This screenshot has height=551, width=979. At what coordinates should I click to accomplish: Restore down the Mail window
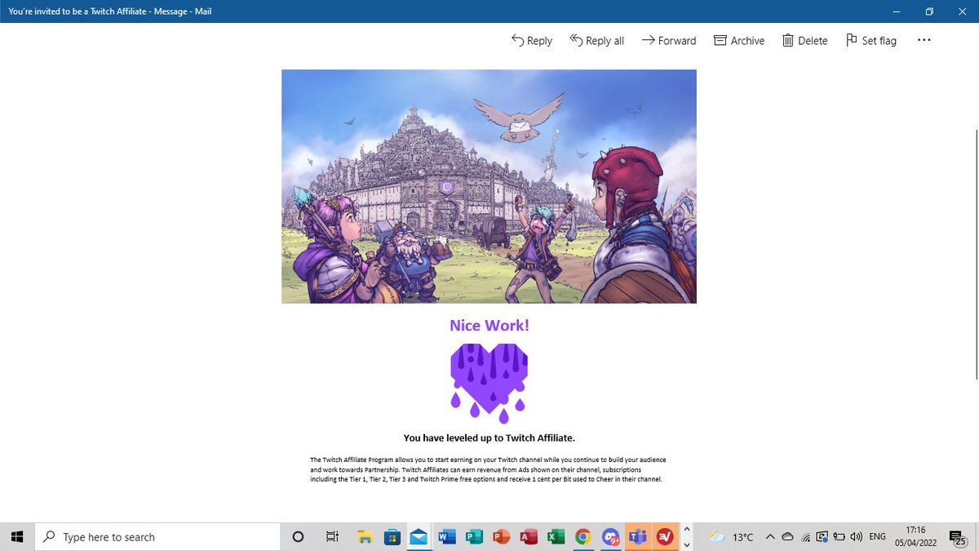point(928,11)
